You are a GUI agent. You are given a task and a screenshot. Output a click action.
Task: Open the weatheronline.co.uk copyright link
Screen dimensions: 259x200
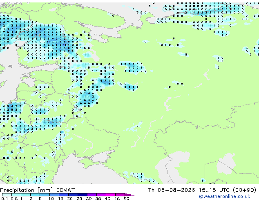(x=224, y=196)
